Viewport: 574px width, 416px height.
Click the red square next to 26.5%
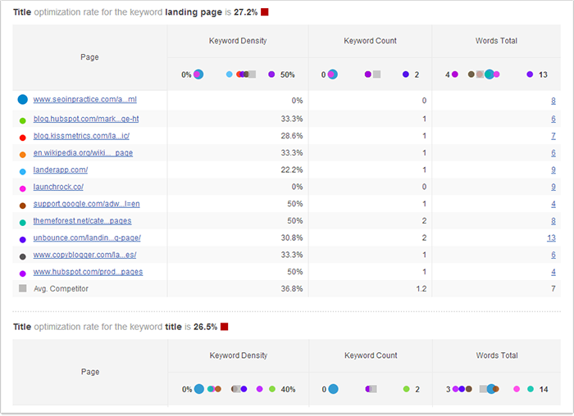click(x=224, y=327)
